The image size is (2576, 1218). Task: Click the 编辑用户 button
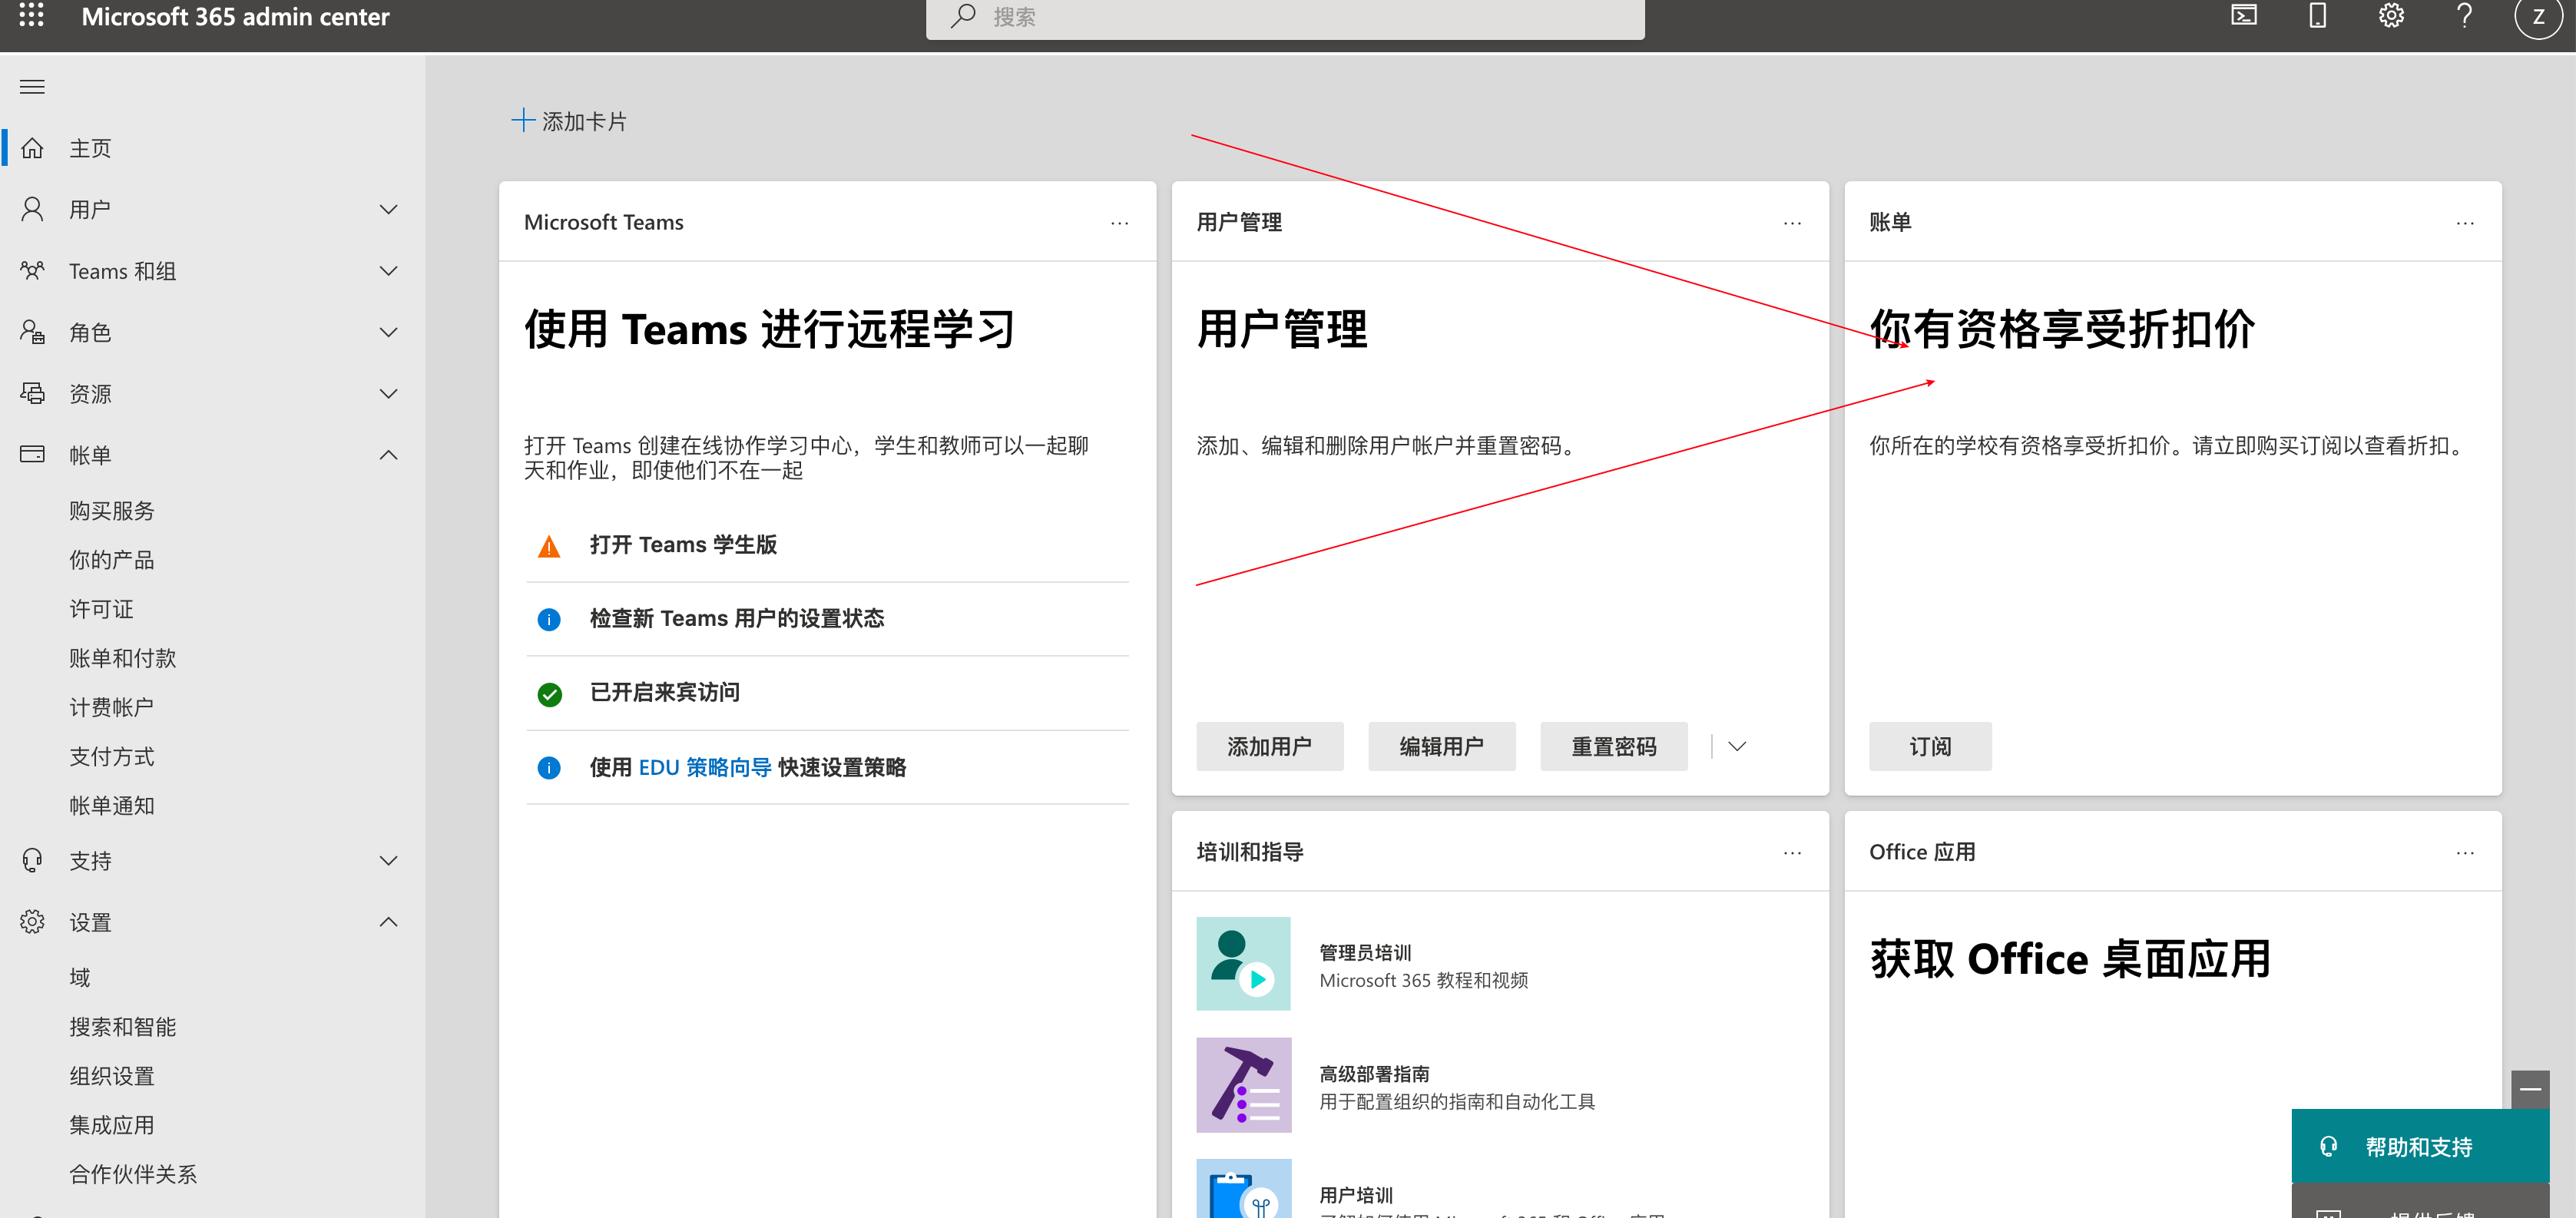point(1441,746)
